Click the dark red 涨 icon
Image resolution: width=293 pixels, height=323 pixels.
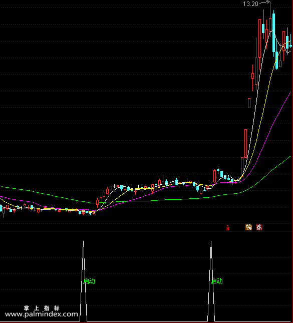(x=259, y=227)
